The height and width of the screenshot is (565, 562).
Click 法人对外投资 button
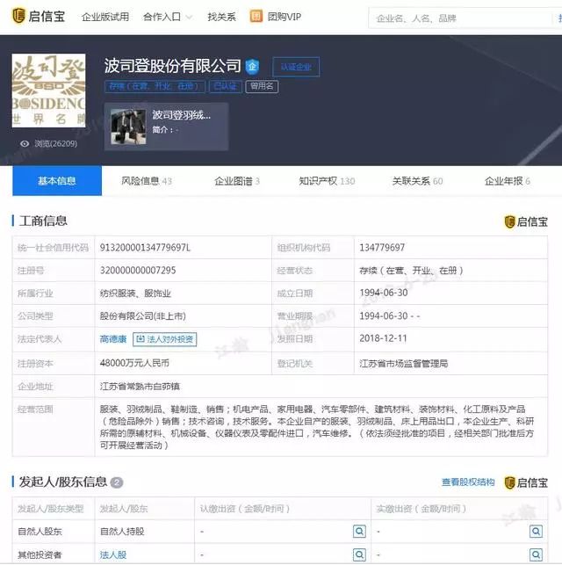point(164,339)
